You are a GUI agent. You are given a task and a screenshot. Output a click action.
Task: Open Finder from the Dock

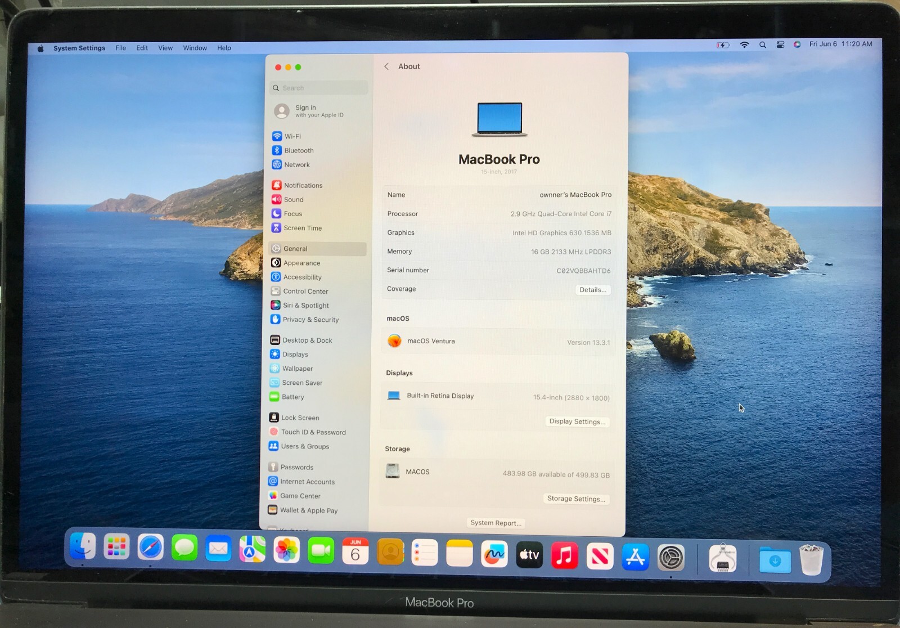[83, 546]
